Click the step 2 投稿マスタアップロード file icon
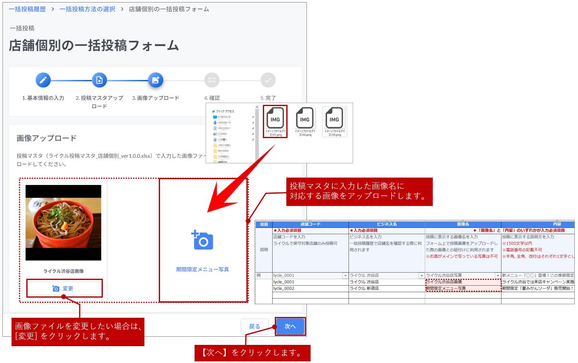 click(x=99, y=80)
